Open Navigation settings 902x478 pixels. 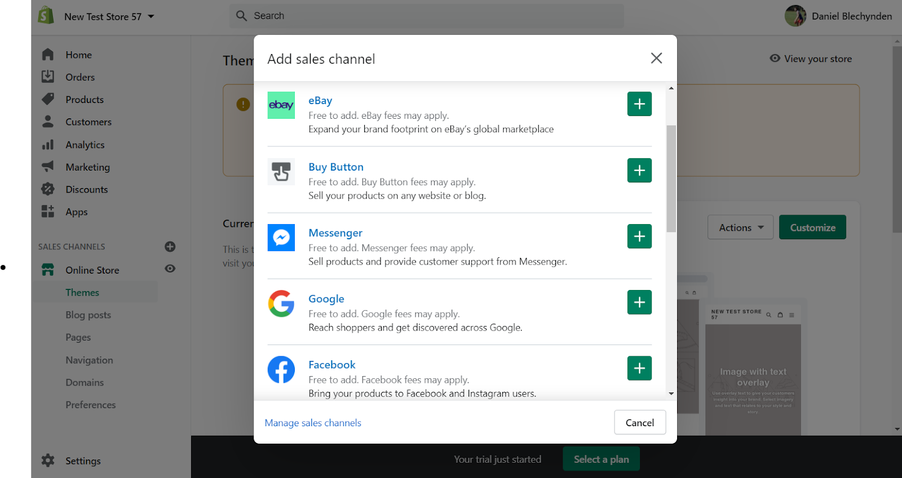pyautogui.click(x=89, y=360)
